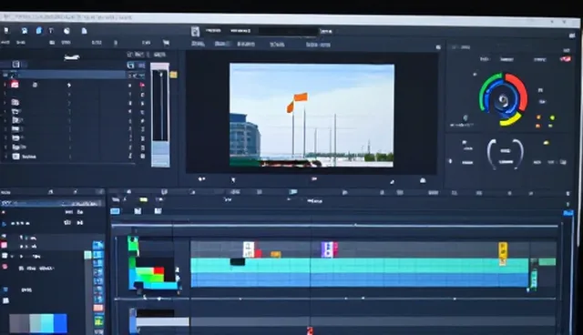Click the rightmost white icon under the preview

point(423,180)
